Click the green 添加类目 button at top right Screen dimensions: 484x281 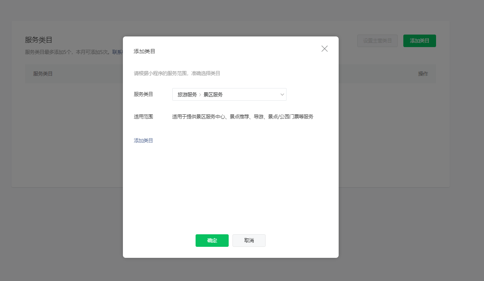[x=419, y=41]
